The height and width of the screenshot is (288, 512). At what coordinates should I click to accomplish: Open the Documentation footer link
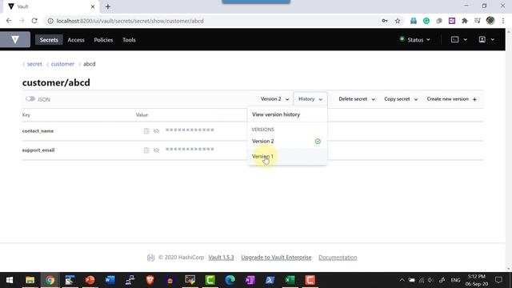pyautogui.click(x=338, y=258)
